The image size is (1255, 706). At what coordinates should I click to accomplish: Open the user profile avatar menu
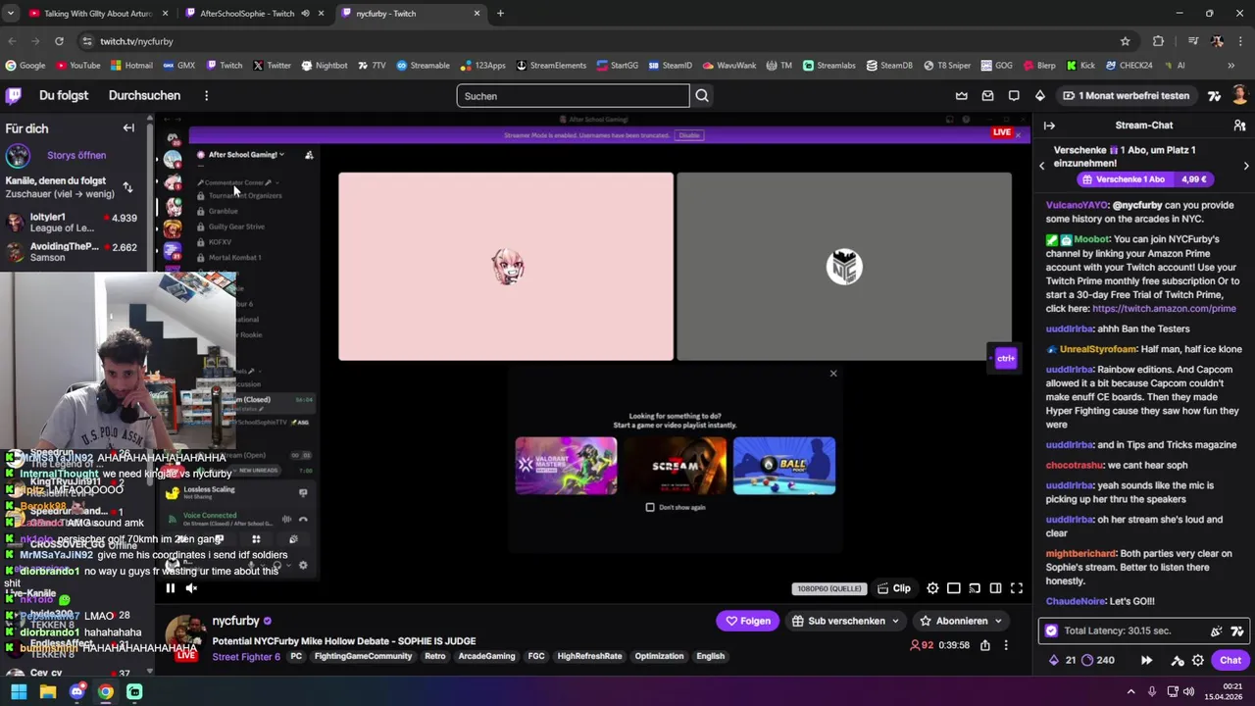click(1240, 95)
